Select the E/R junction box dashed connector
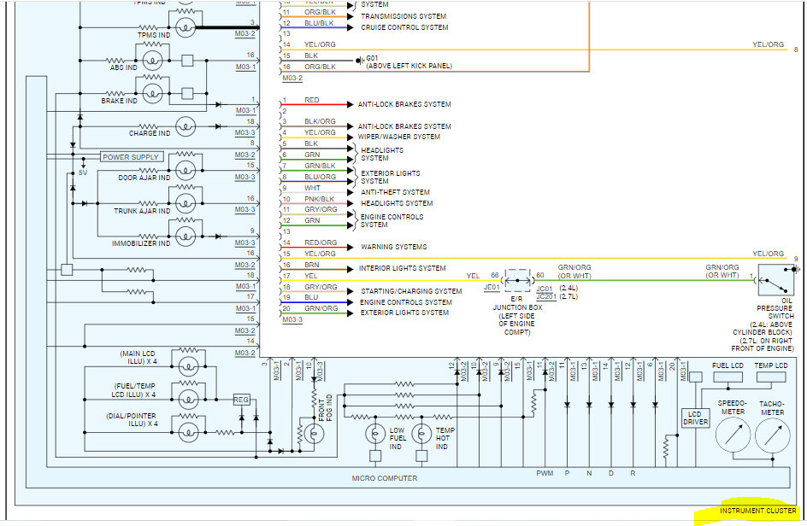The height and width of the screenshot is (526, 807). point(516,279)
